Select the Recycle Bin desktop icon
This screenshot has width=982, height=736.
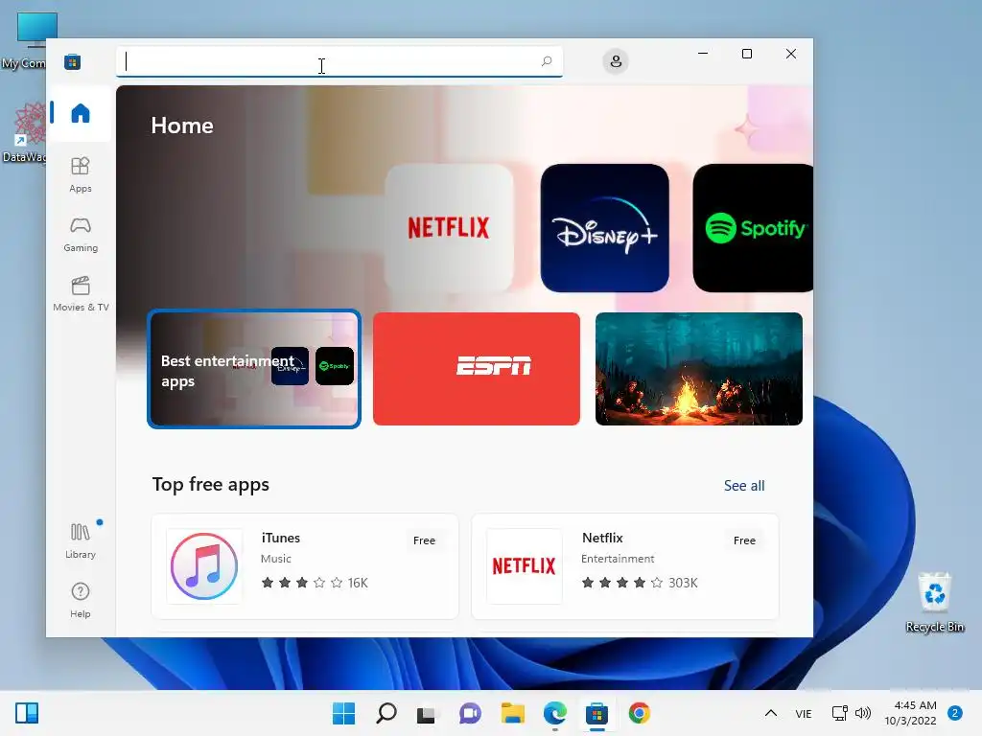(935, 602)
